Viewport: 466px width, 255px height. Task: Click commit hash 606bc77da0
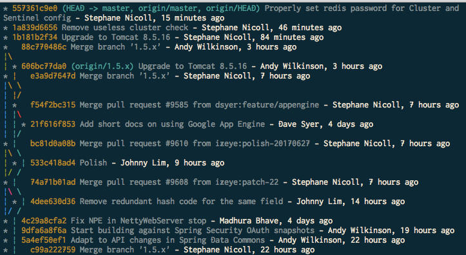pos(44,66)
